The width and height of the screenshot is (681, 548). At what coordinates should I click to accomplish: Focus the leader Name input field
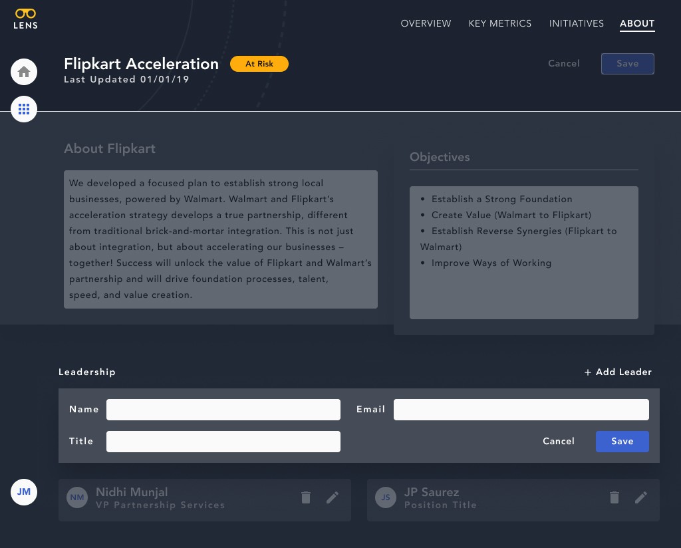[223, 410]
